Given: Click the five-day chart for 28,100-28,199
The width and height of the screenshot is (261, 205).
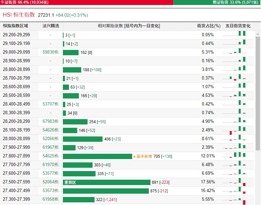Looking at the screenshot, I should 235,130.
